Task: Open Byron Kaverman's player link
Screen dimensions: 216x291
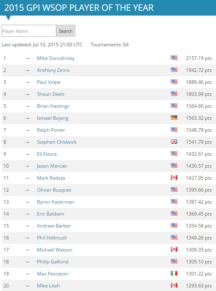Action: [55, 202]
